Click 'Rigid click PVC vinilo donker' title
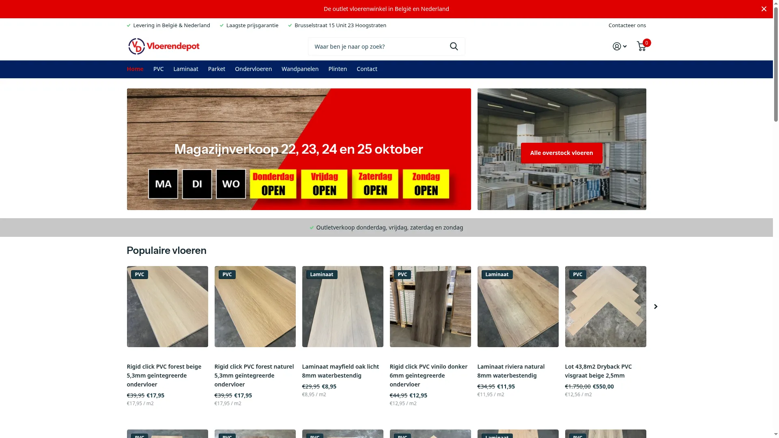The width and height of the screenshot is (779, 438). [x=428, y=376]
